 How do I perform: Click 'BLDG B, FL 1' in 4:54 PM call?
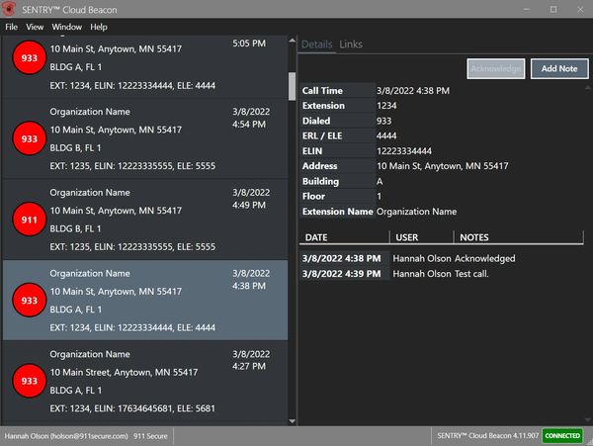(x=75, y=148)
